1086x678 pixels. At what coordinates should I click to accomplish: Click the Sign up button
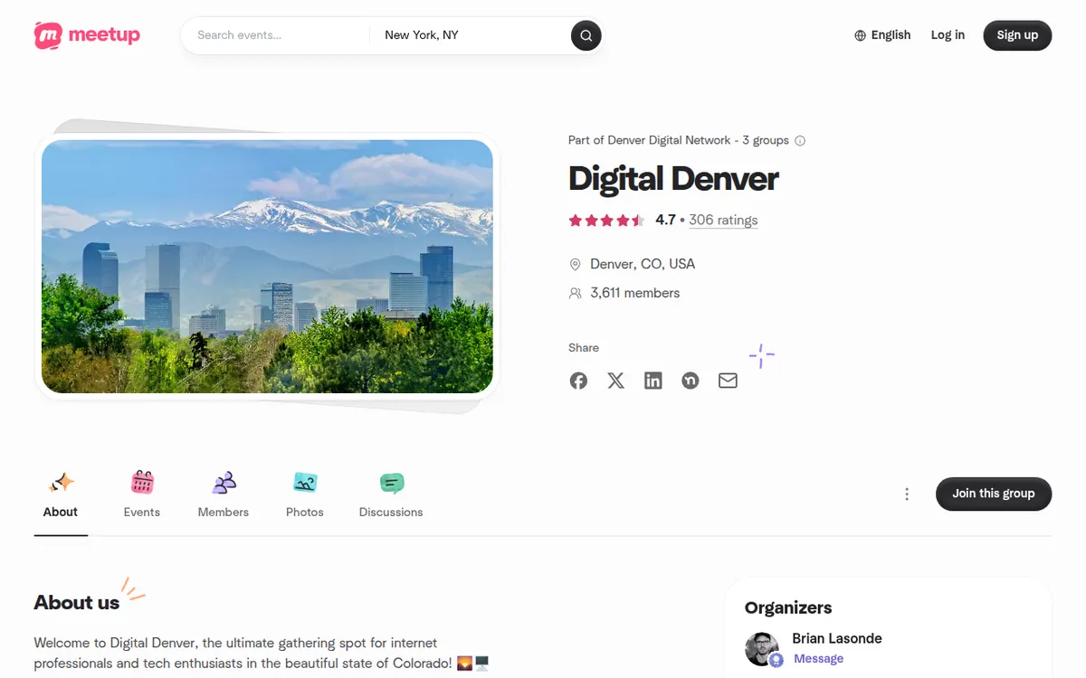click(x=1017, y=35)
